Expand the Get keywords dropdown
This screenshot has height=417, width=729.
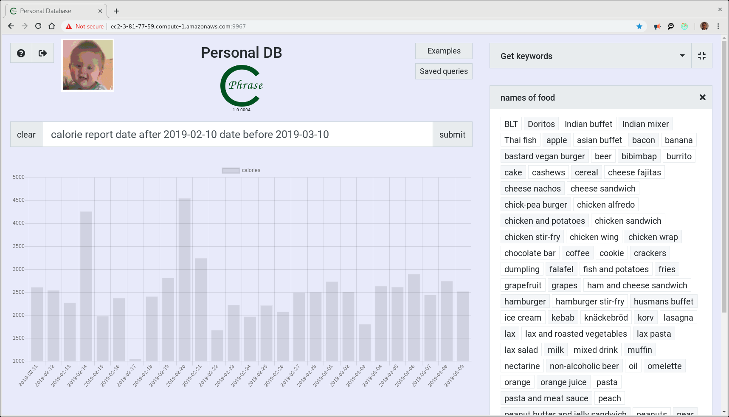(x=682, y=56)
